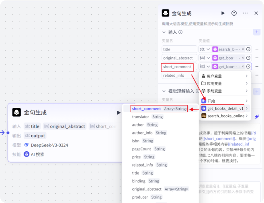Clear the get_boo value in original_abstract row
Image resolution: width=264 pixels, height=203 pixels.
(x=243, y=58)
